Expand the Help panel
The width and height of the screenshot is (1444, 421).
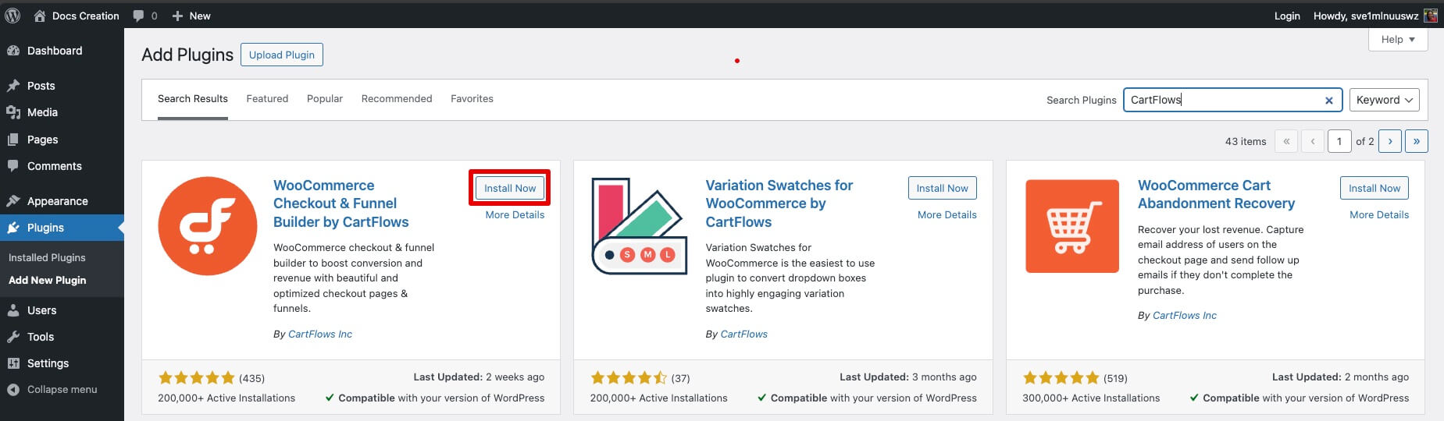coord(1397,40)
